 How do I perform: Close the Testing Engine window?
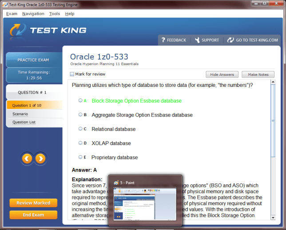[x=276, y=3]
